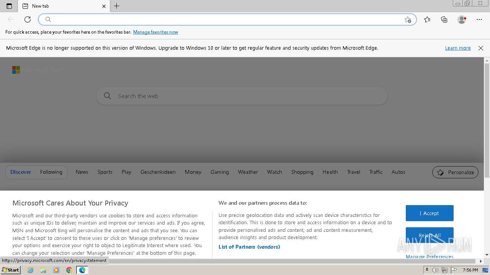Open Action Center flag tray icon
Viewport: 490px width, 275px height.
tap(453, 270)
